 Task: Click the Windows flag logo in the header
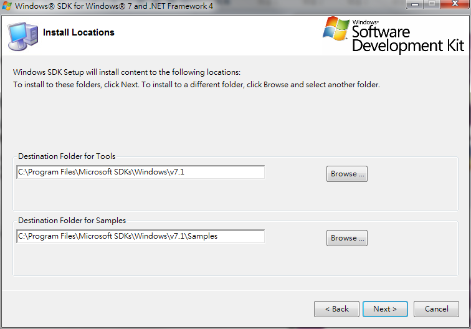336,29
